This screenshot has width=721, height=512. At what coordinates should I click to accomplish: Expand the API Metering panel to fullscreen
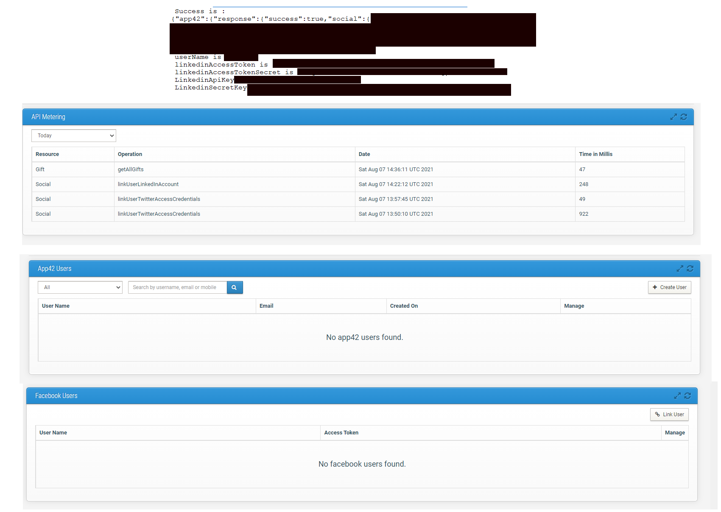pos(673,117)
